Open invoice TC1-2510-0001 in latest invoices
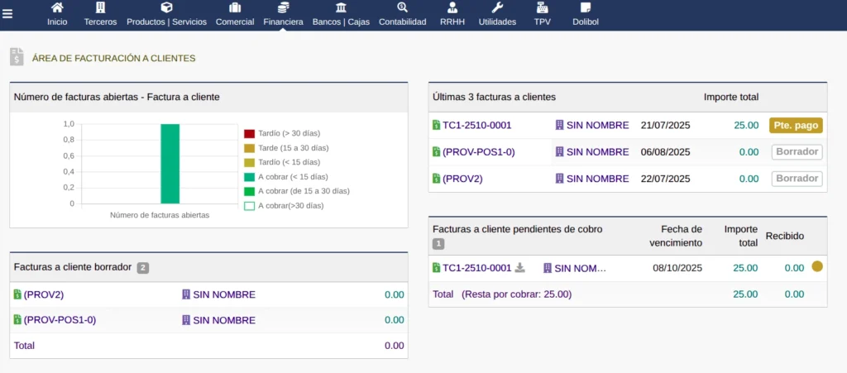The height and width of the screenshot is (373, 847). [x=476, y=126]
